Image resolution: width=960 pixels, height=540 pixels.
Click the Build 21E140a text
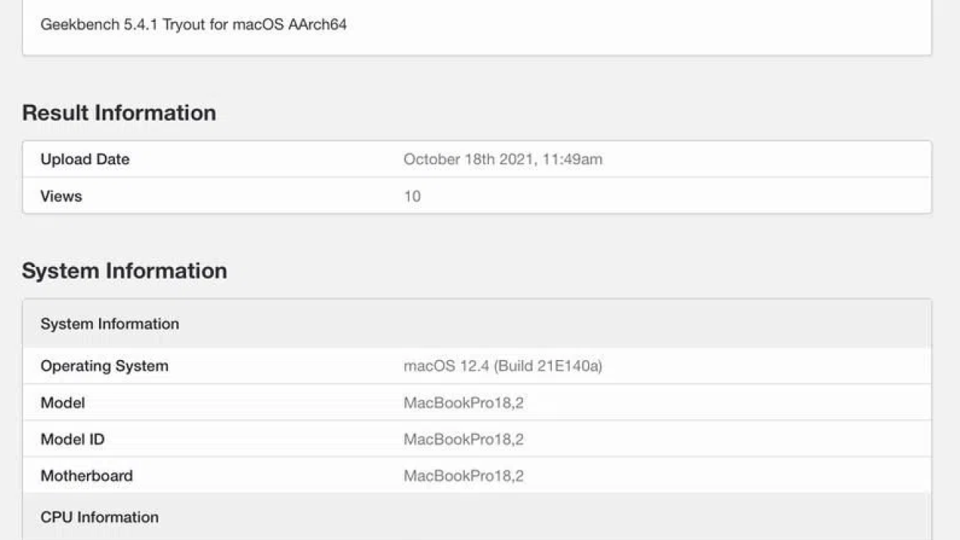coord(548,366)
